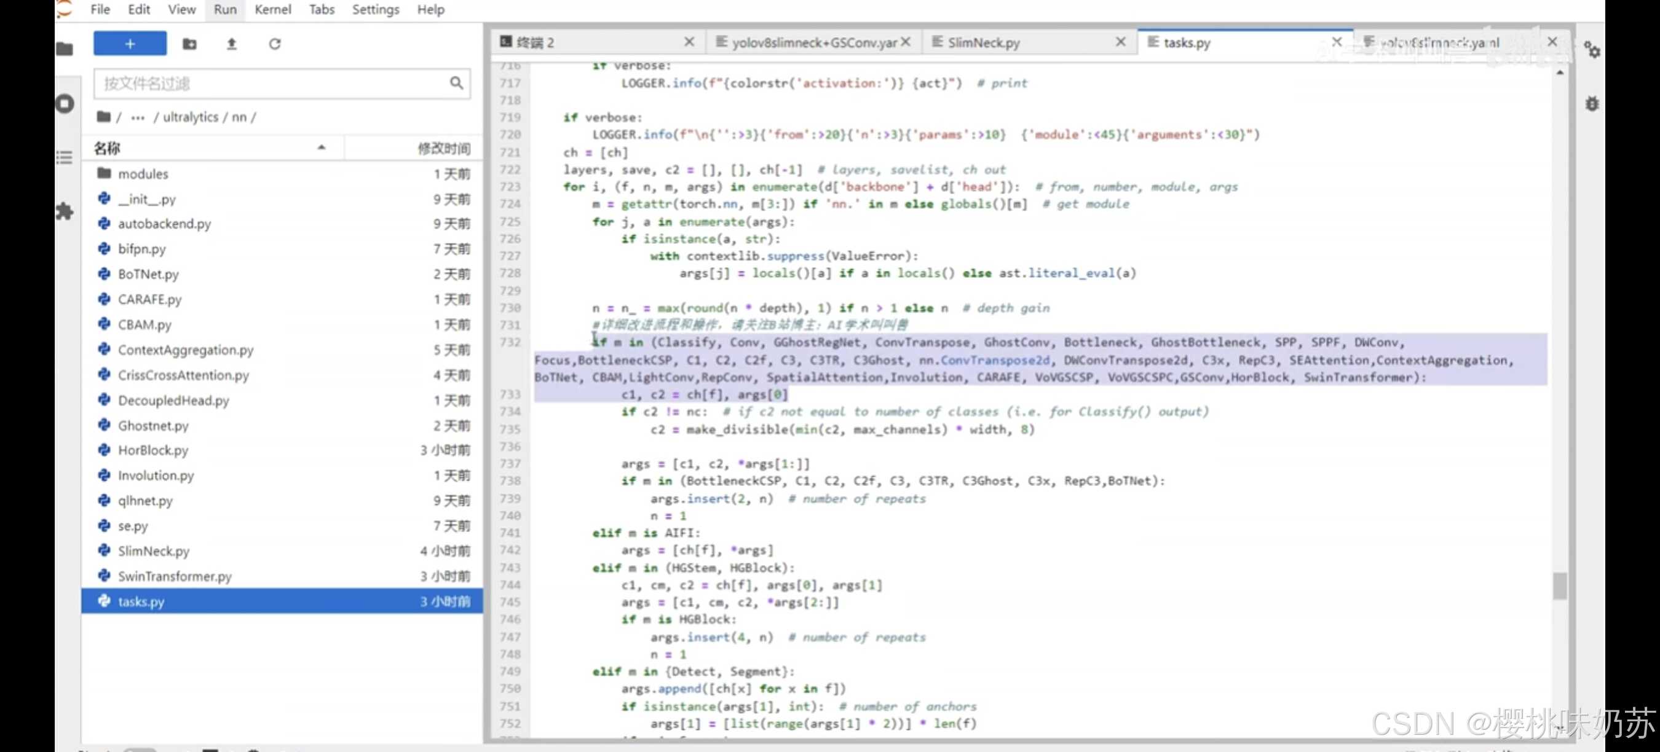This screenshot has height=752, width=1660.
Task: Expand the collapsed breadcrumb path ellipsis
Action: coord(137,117)
